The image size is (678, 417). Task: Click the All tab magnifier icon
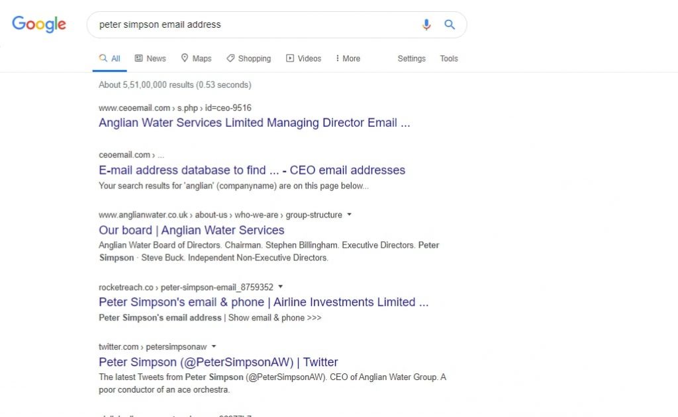pyautogui.click(x=103, y=58)
